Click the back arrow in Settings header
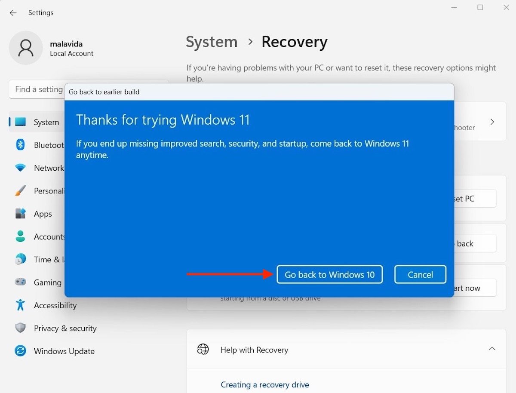 [13, 13]
